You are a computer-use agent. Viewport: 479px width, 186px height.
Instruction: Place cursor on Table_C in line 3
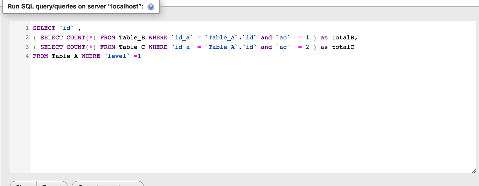pyautogui.click(x=132, y=47)
